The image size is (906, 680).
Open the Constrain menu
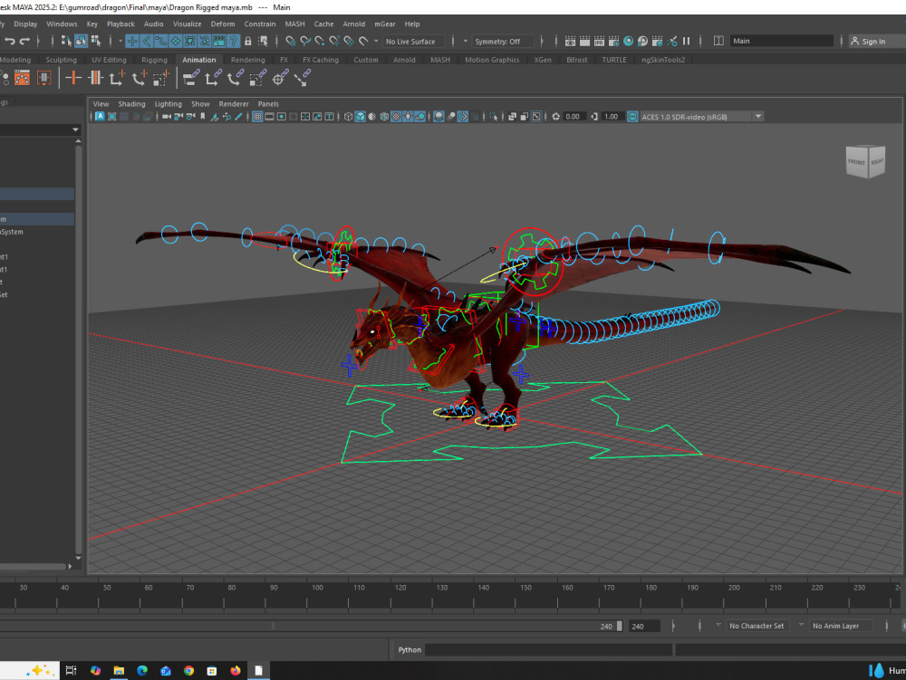[259, 24]
